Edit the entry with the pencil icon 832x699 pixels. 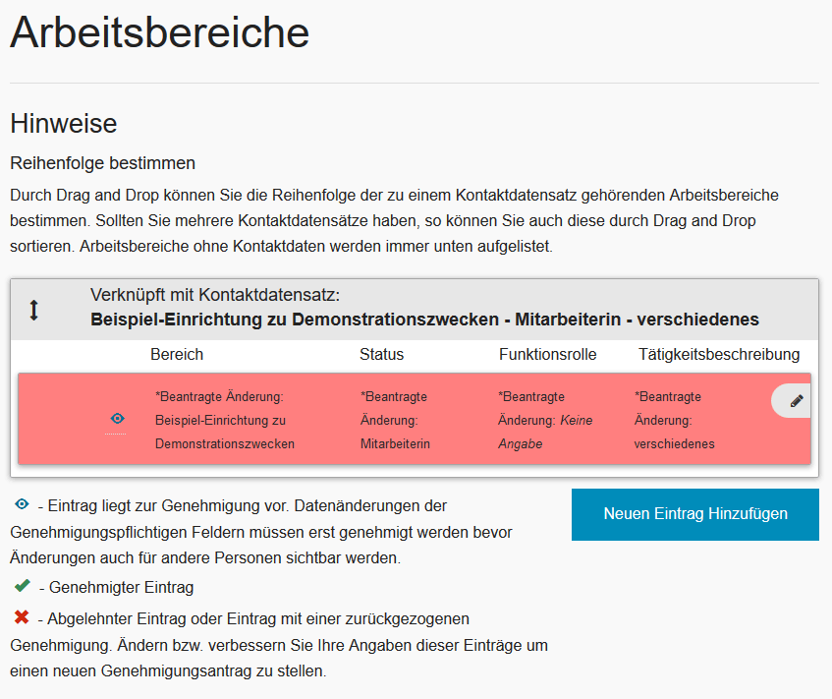[x=796, y=401]
